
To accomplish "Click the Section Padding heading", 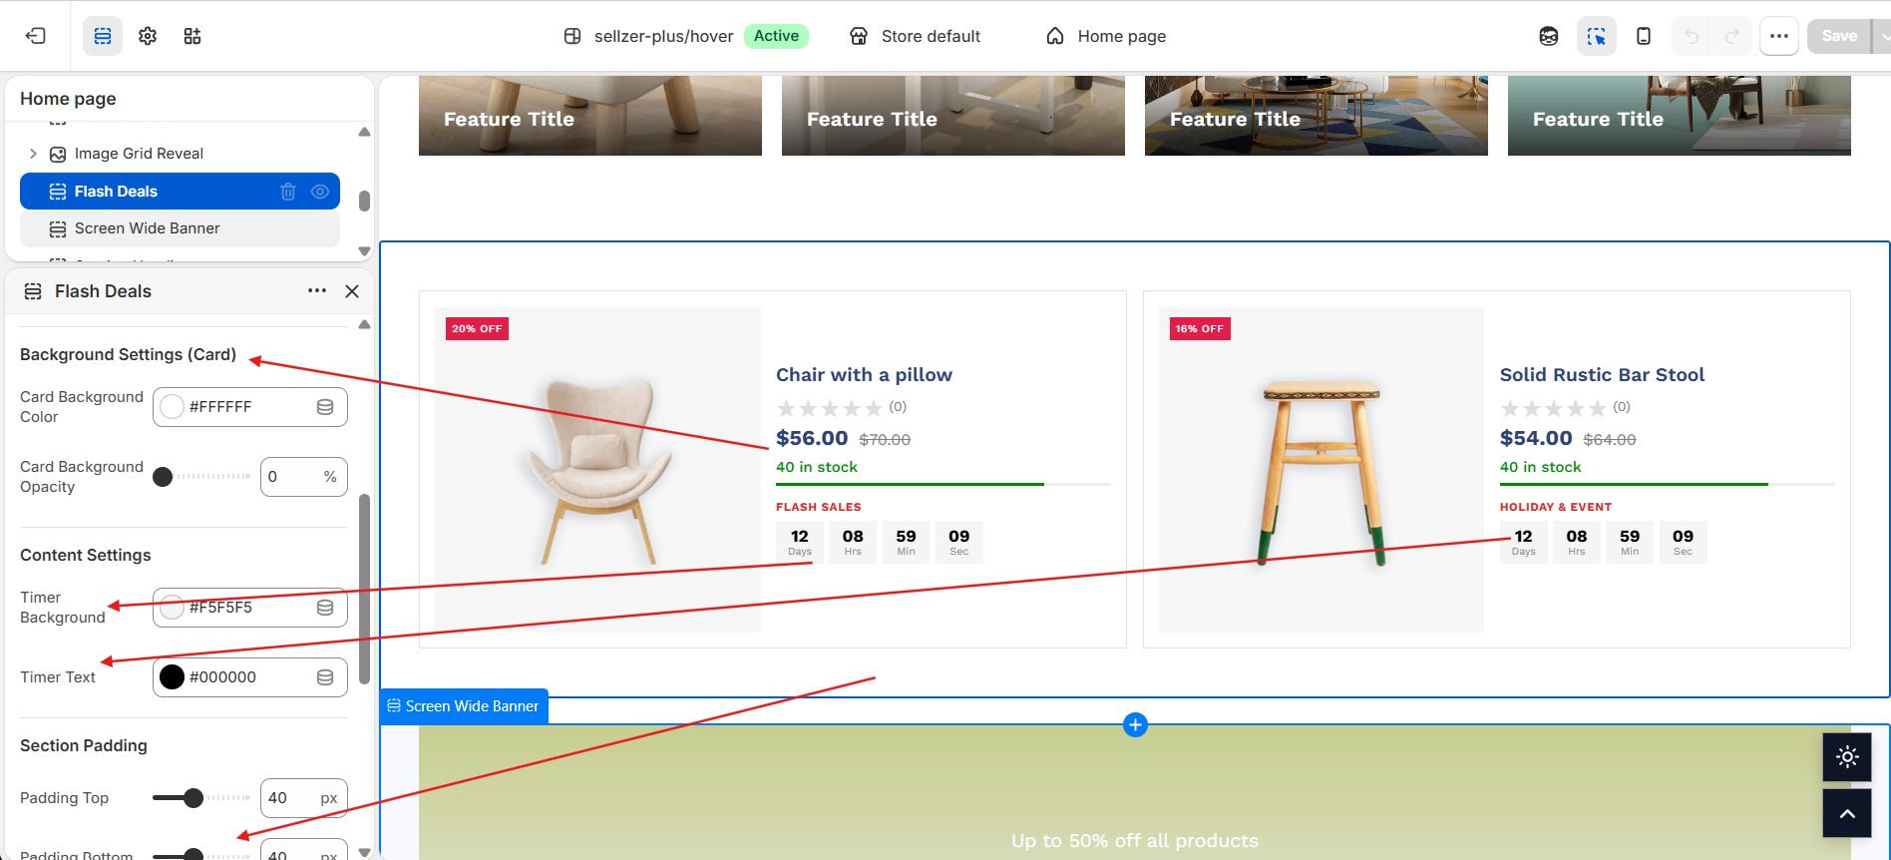I will coord(84,746).
